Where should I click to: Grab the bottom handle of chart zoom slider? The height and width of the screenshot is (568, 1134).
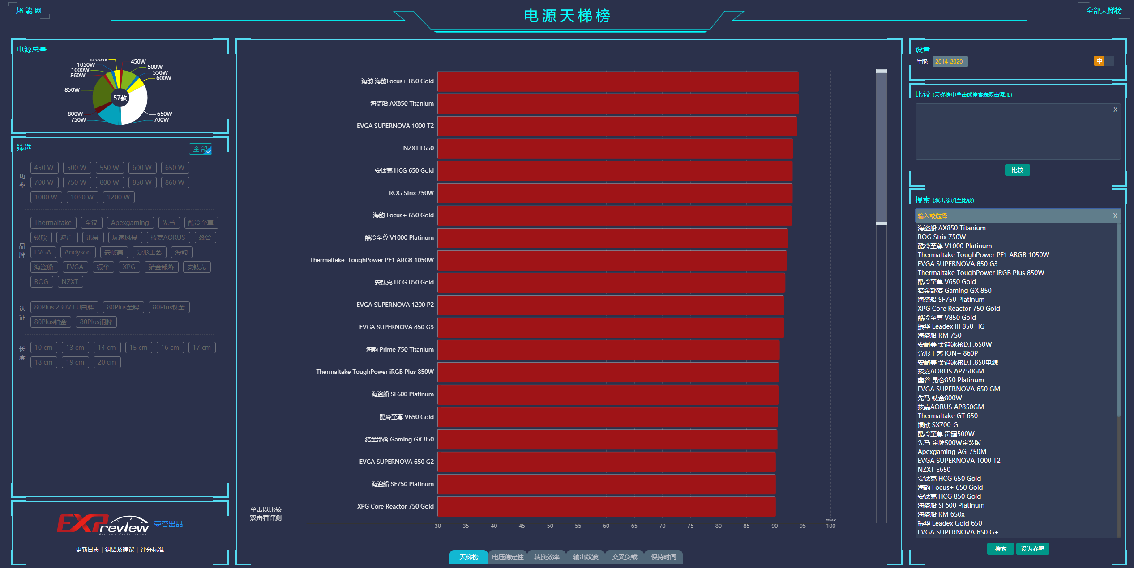(x=881, y=224)
